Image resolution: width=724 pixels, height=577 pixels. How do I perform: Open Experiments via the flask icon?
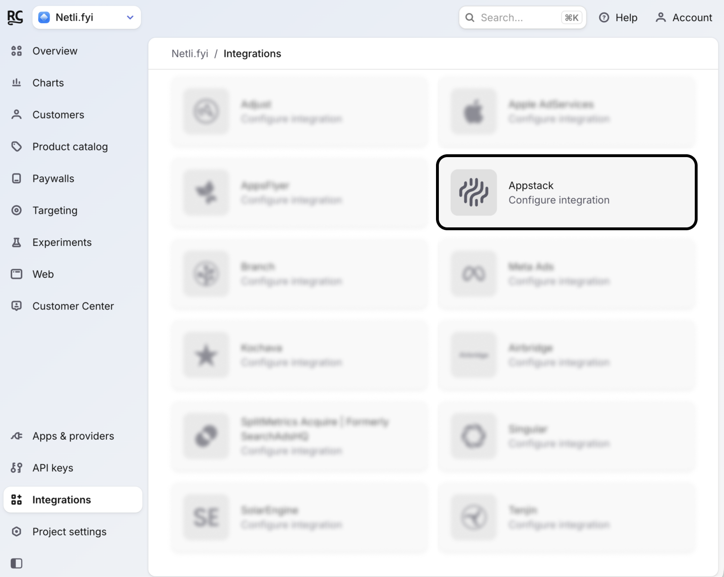16,243
